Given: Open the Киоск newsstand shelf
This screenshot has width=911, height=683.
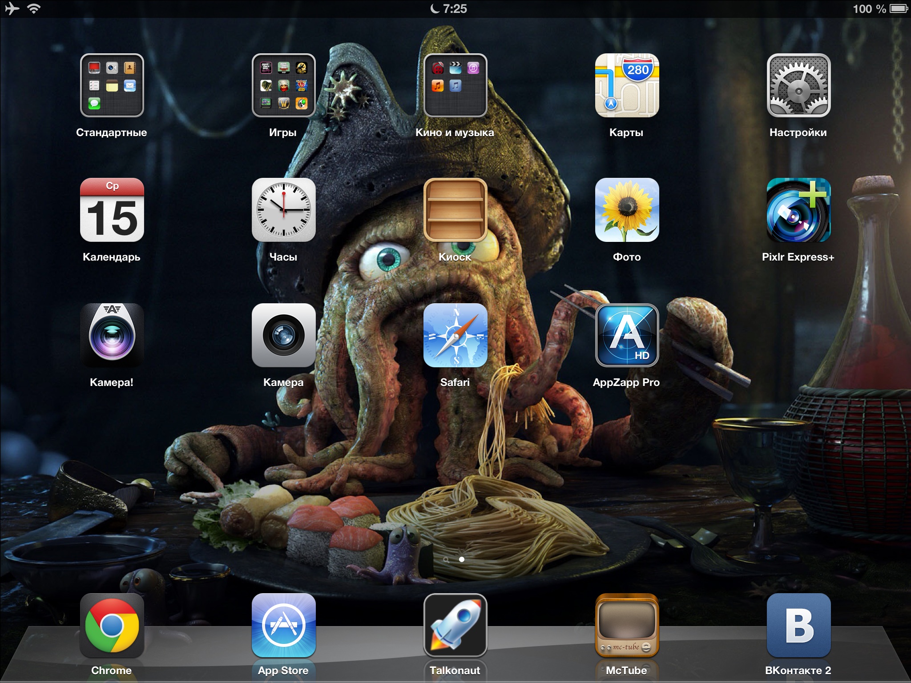Looking at the screenshot, I should tap(455, 210).
